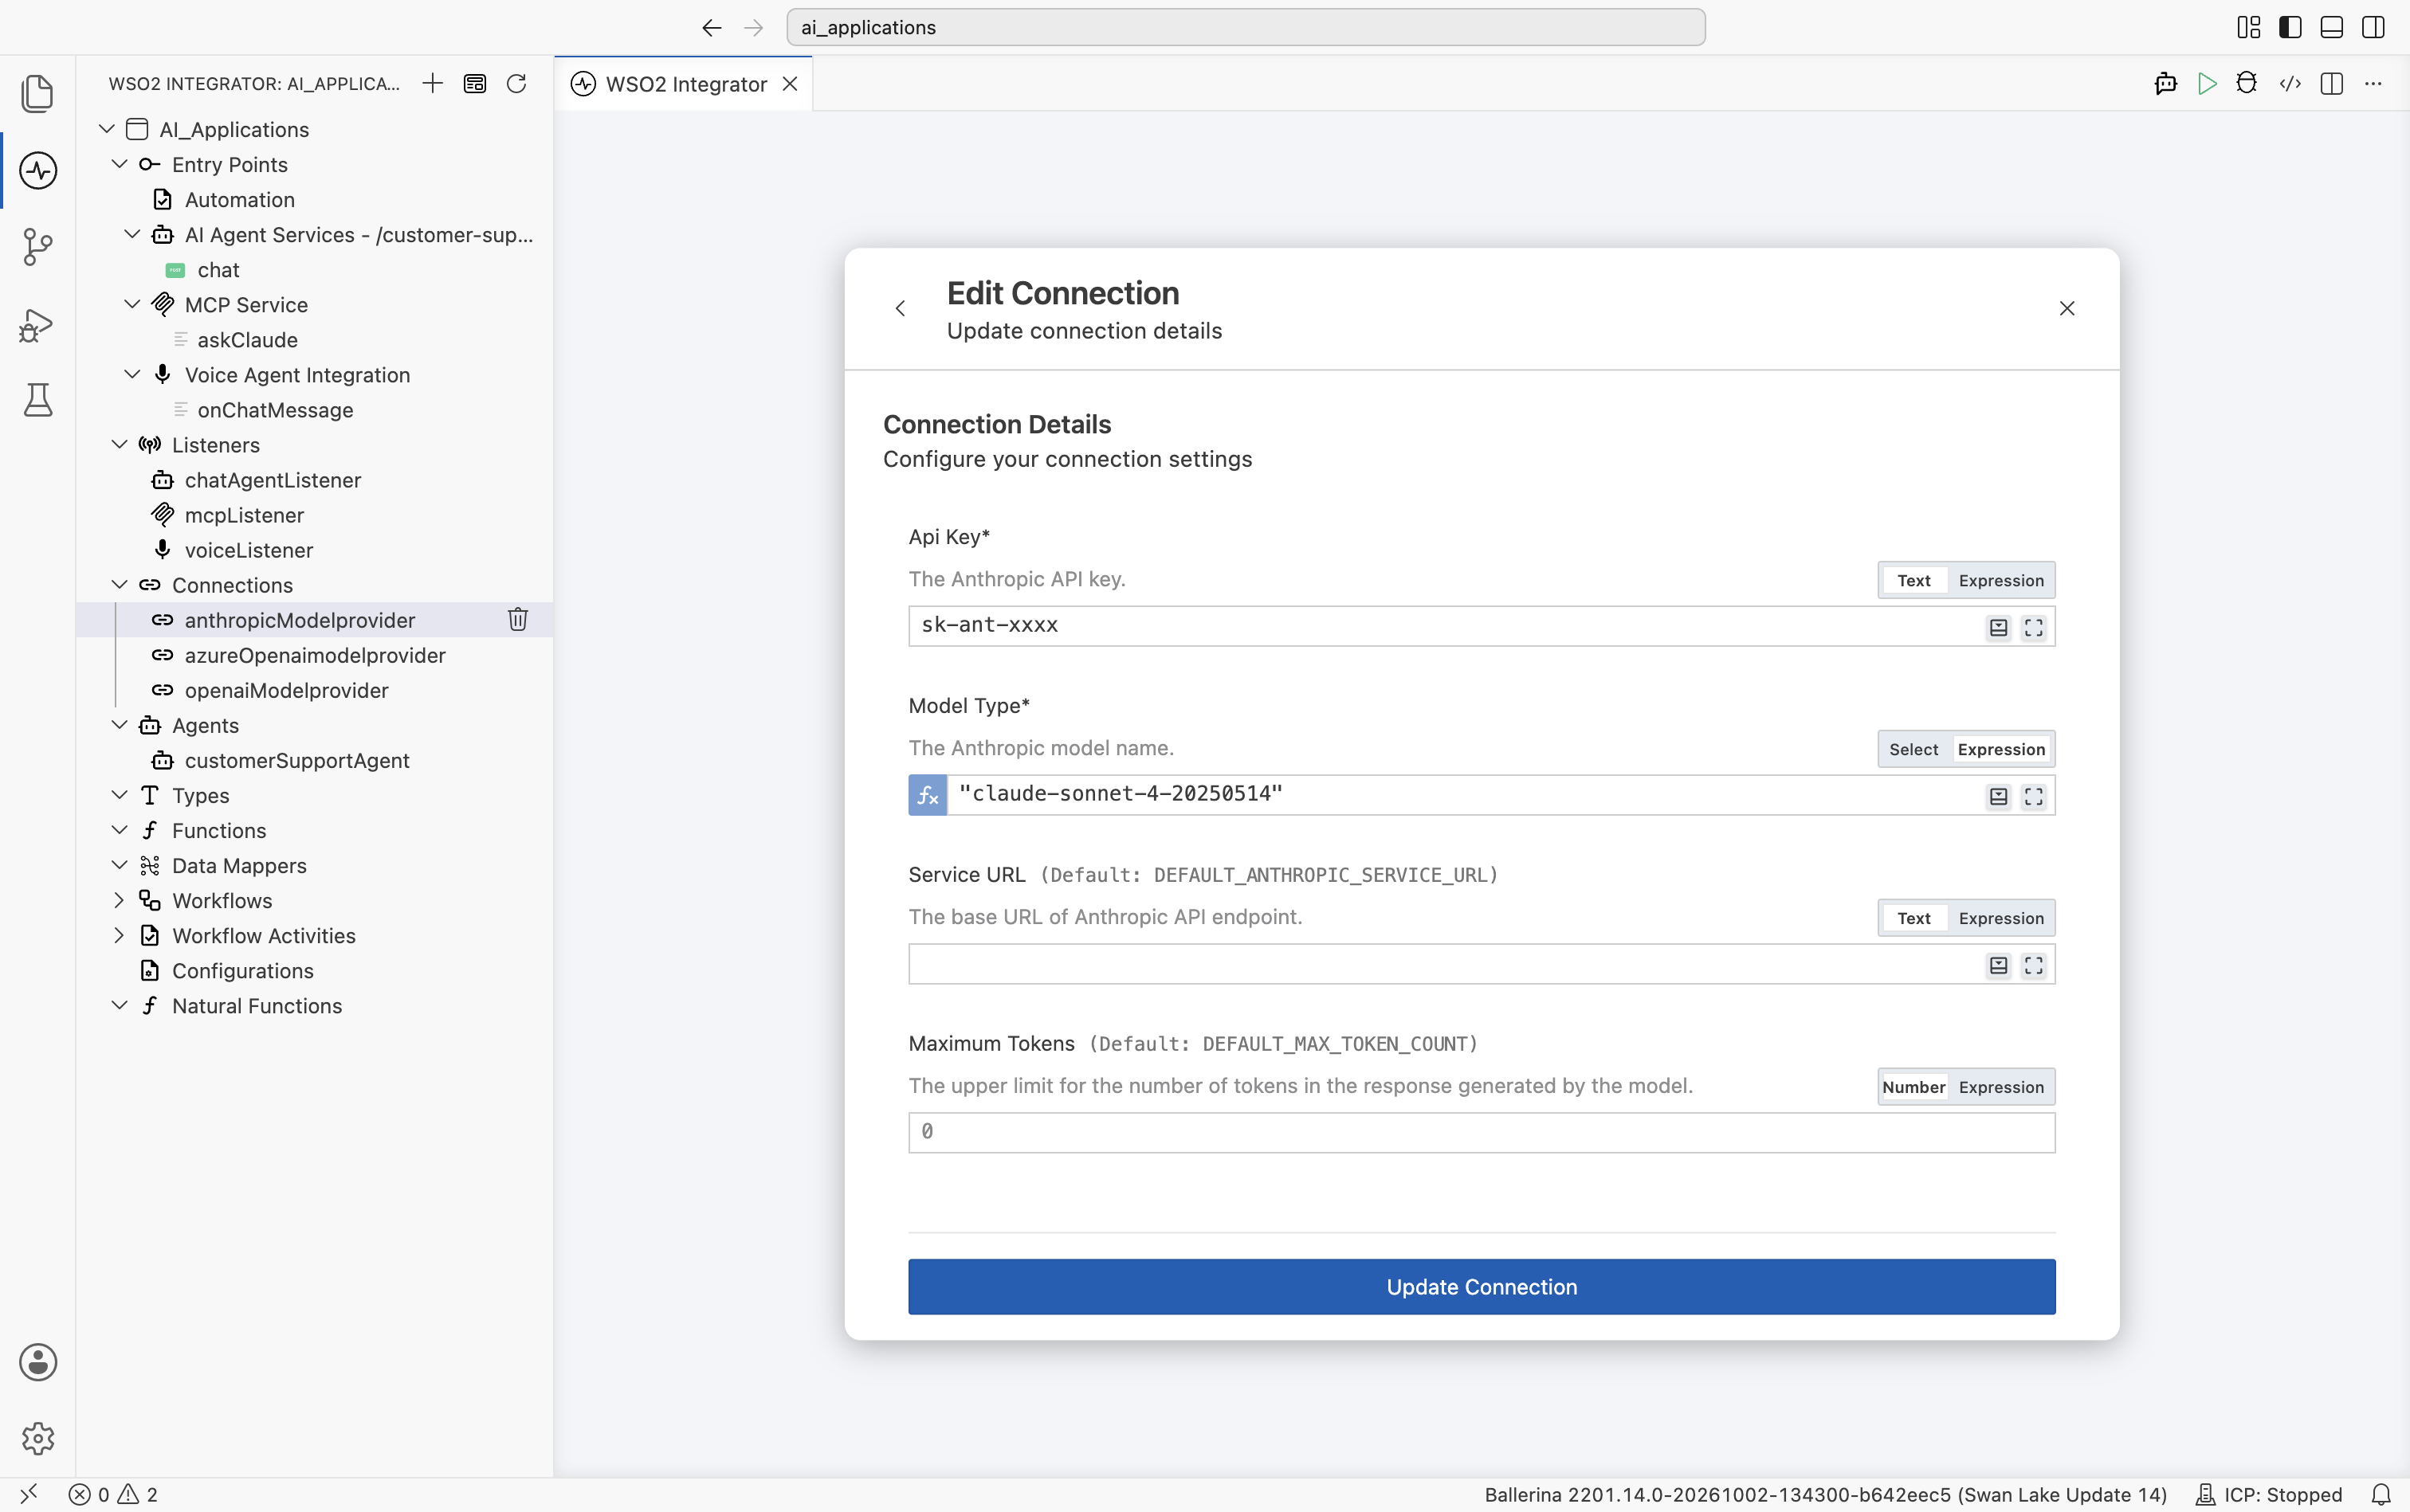Go back with chevron in Edit Connection
This screenshot has height=1512, width=2410.
pyautogui.click(x=901, y=308)
